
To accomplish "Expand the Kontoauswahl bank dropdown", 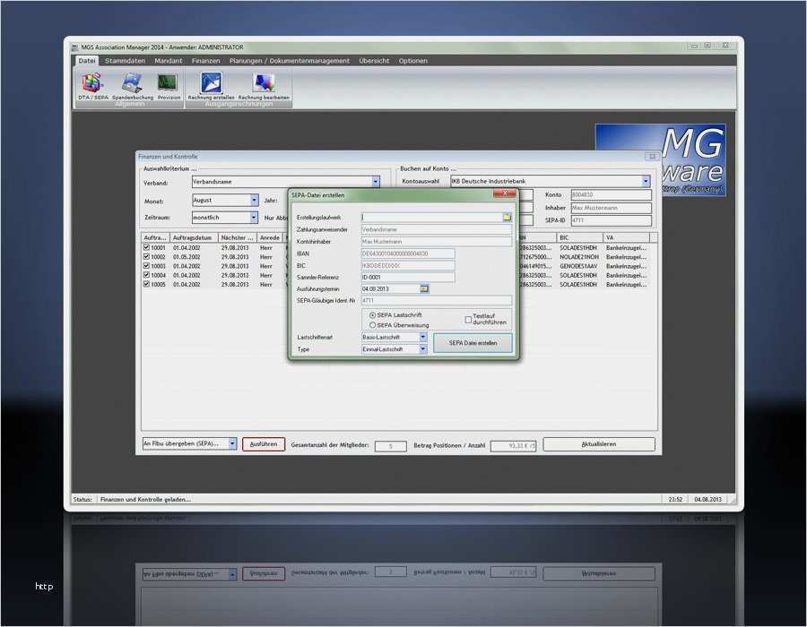I will [646, 181].
